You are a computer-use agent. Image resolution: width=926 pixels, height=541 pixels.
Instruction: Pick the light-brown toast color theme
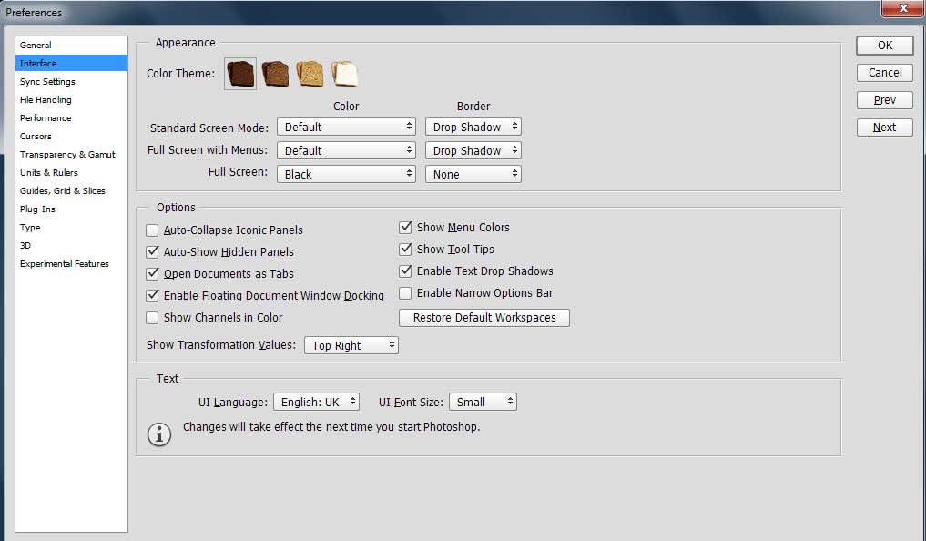(310, 74)
